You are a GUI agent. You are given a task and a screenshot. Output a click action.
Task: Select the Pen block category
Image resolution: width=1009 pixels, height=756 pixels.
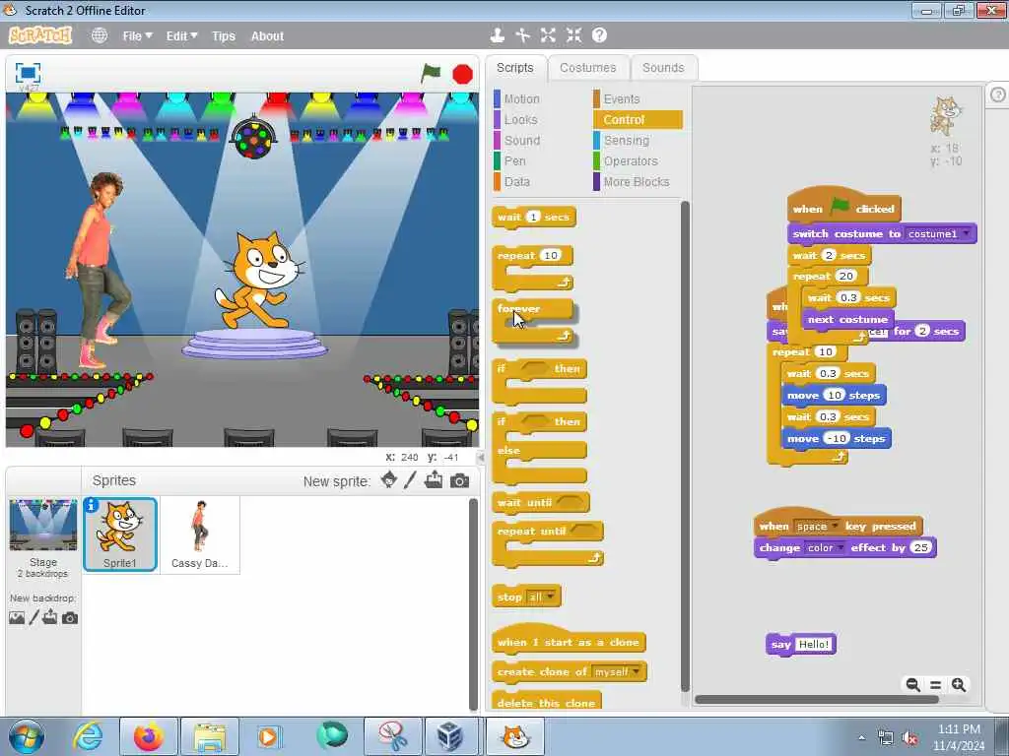point(514,160)
